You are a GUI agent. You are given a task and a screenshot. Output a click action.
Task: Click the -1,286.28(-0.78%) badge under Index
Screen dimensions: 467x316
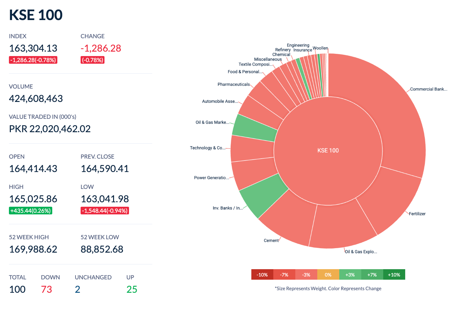pos(33,60)
